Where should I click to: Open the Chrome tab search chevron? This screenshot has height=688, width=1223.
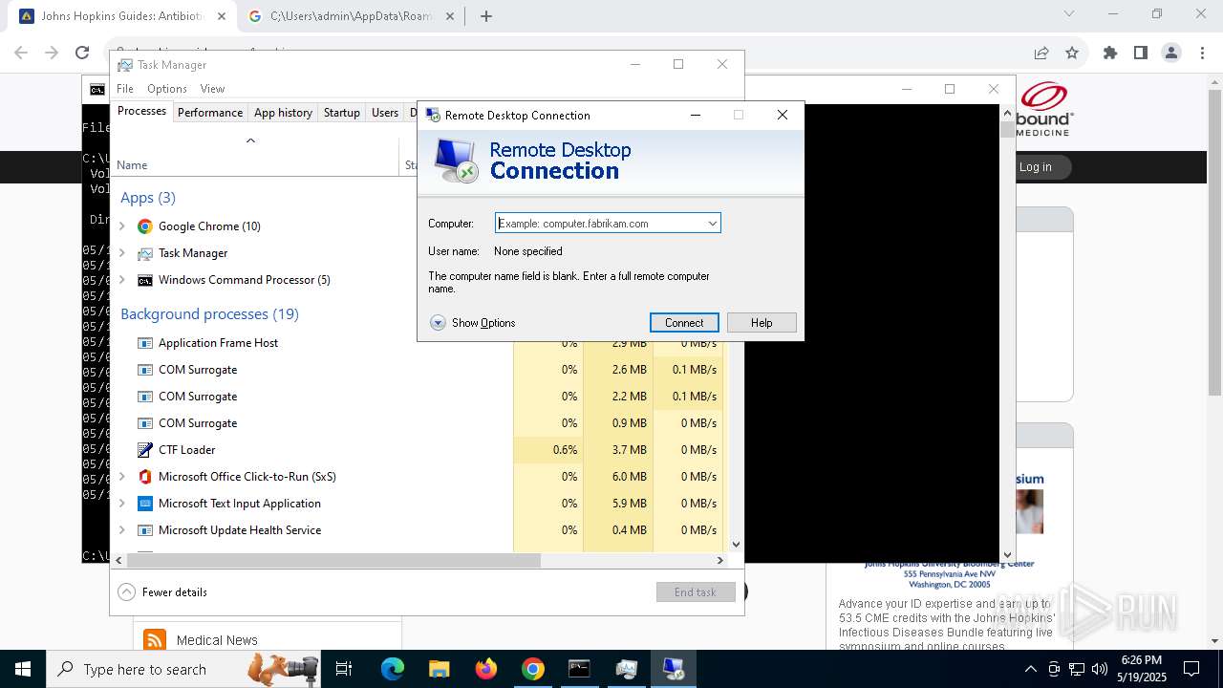(1069, 13)
